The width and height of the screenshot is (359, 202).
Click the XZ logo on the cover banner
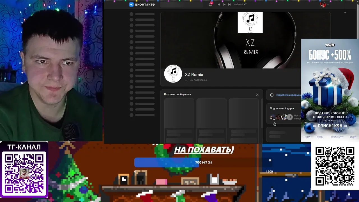pos(250,22)
